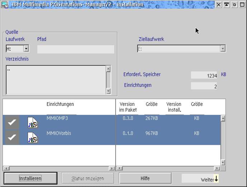
Task: Toggle the MMIOMP3 checkmark
Action: 12,122
